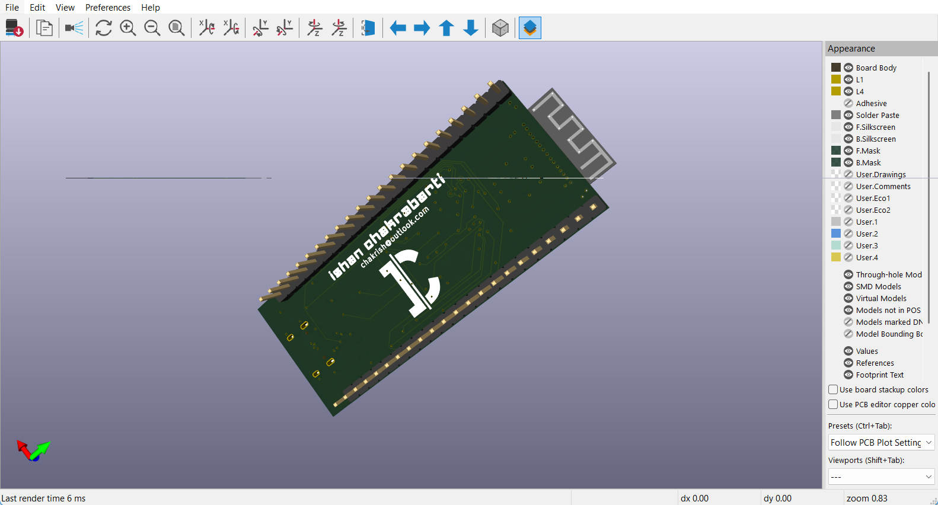The width and height of the screenshot is (938, 505).
Task: Check Use PCB editor copper colors
Action: tap(833, 404)
